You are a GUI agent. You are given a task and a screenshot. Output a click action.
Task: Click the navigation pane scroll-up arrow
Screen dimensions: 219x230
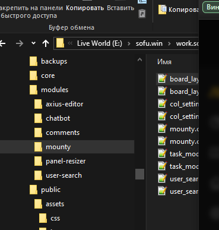(139, 59)
